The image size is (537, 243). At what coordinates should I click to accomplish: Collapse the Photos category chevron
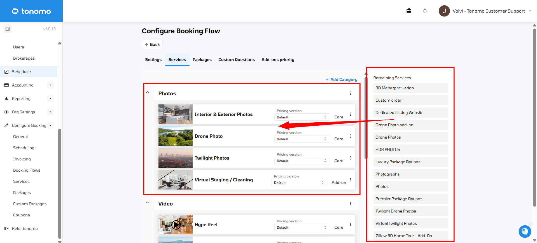(148, 92)
